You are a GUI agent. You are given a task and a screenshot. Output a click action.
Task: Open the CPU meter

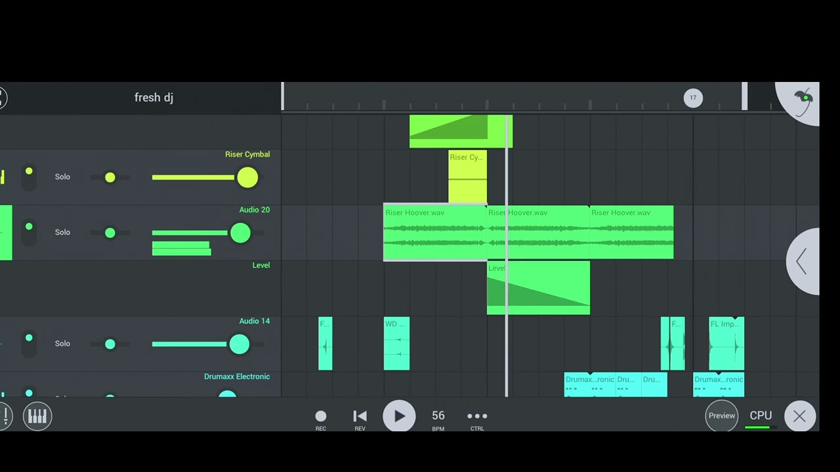(761, 419)
